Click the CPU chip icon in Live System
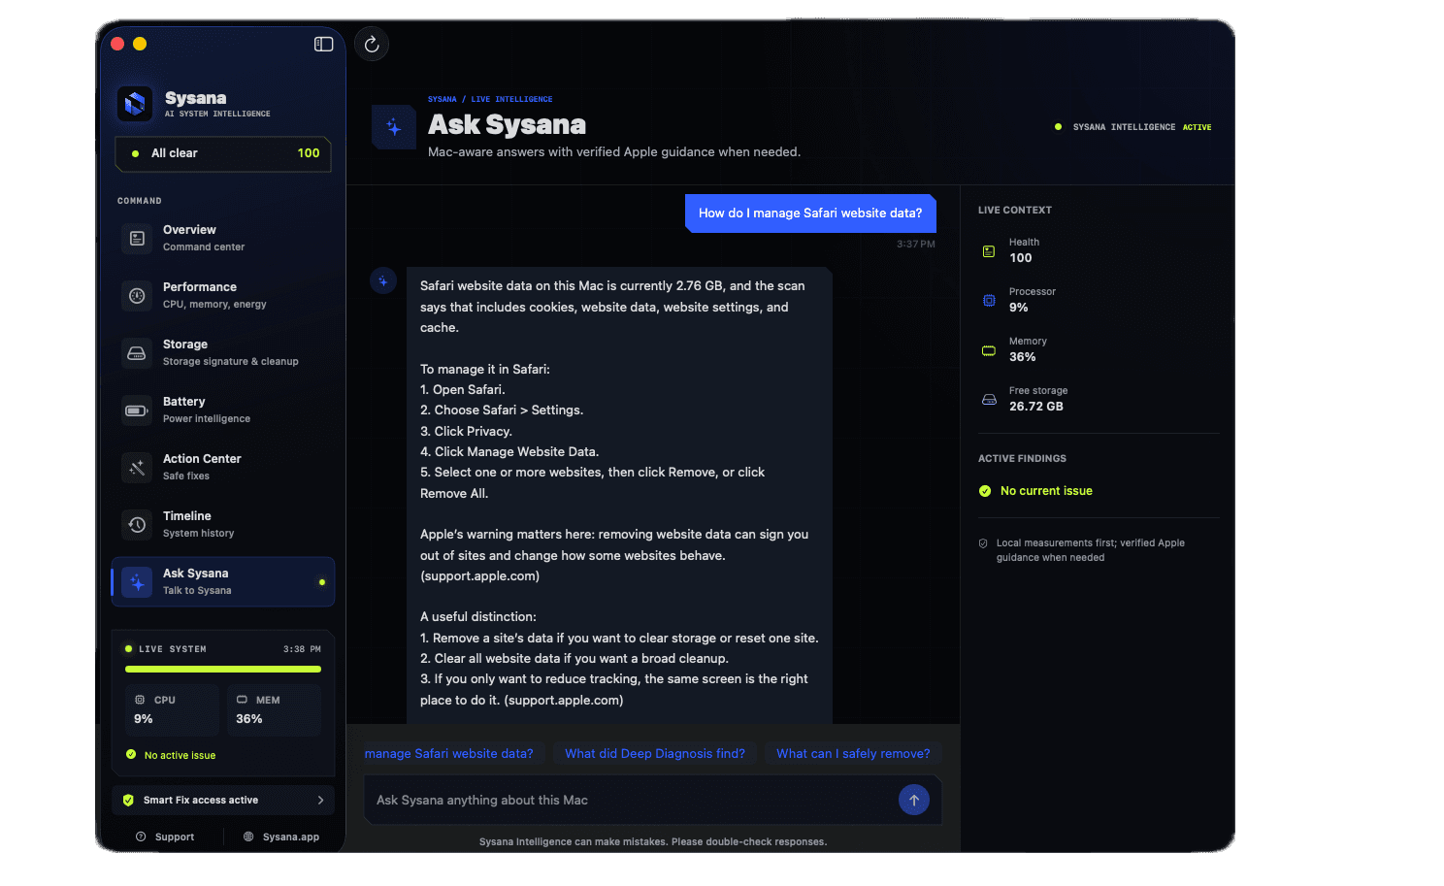The width and height of the screenshot is (1444, 886). (x=140, y=700)
